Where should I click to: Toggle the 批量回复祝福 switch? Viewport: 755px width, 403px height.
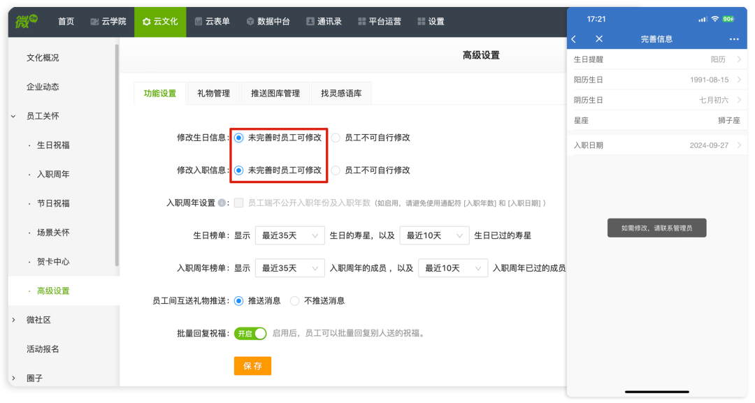click(x=250, y=333)
